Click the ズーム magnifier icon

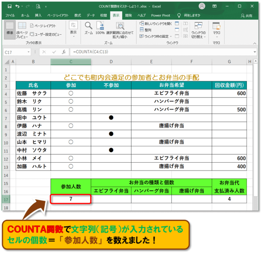point(89,28)
